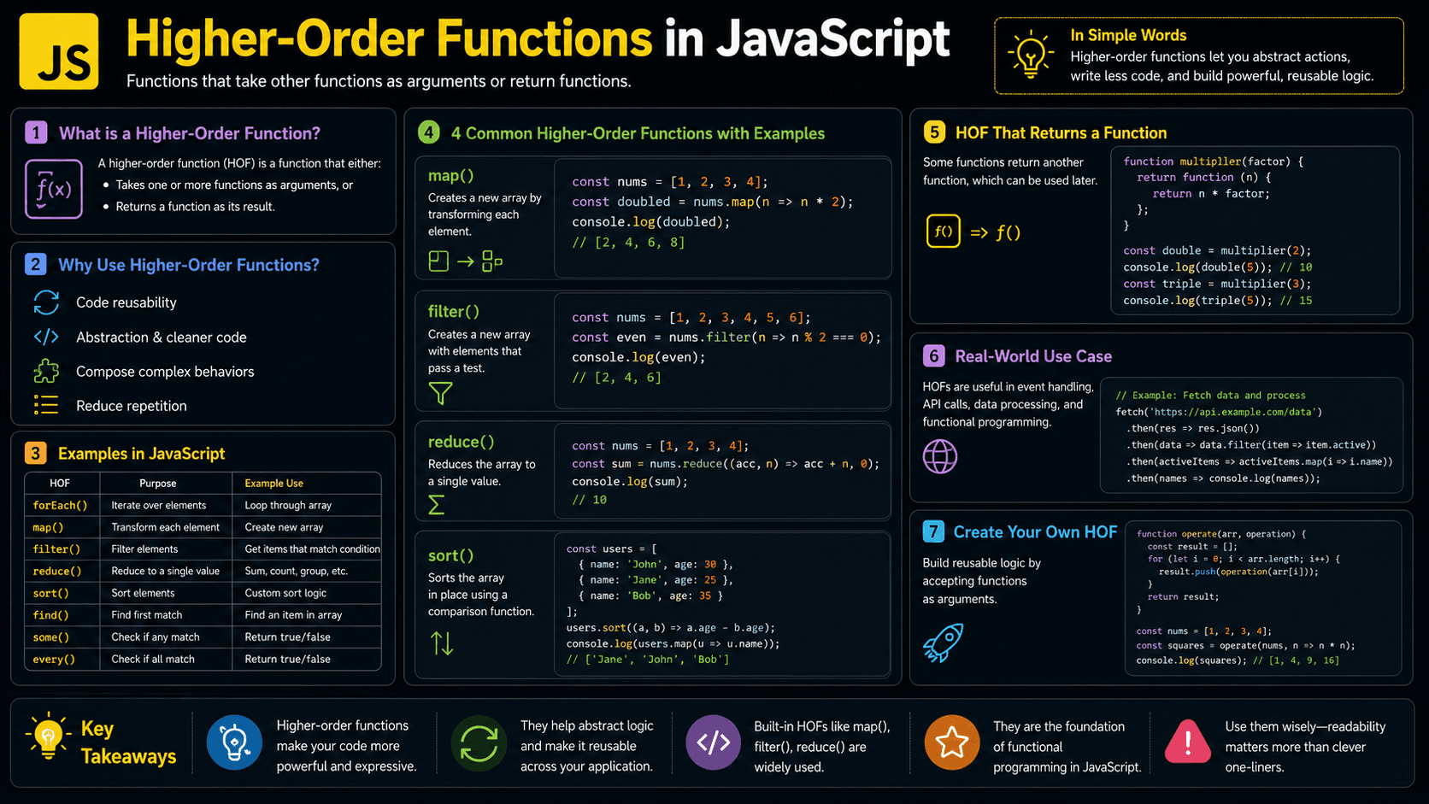Click the 'Key Takeaways' label
Image resolution: width=1429 pixels, height=804 pixels.
128,742
